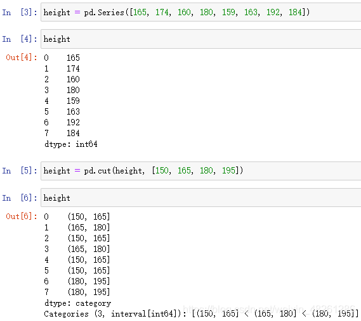Image resolution: width=361 pixels, height=321 pixels.
Task: Click the In [5] prompt label
Action: 20,171
